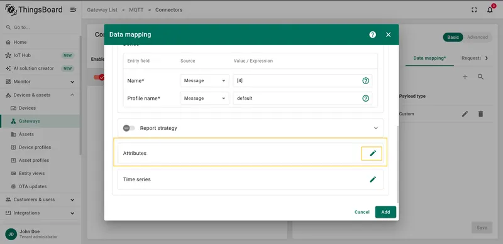This screenshot has height=244, width=503.
Task: Open the Profile name field help icon
Action: coord(365,98)
